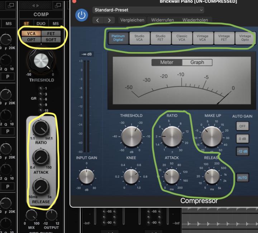Select the Platinum Digital compressor model

click(x=118, y=38)
